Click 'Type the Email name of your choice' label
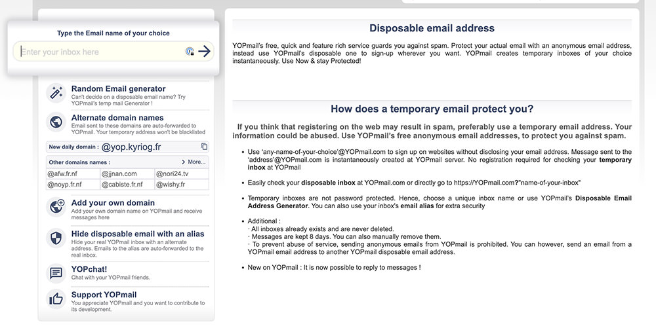 [113, 33]
